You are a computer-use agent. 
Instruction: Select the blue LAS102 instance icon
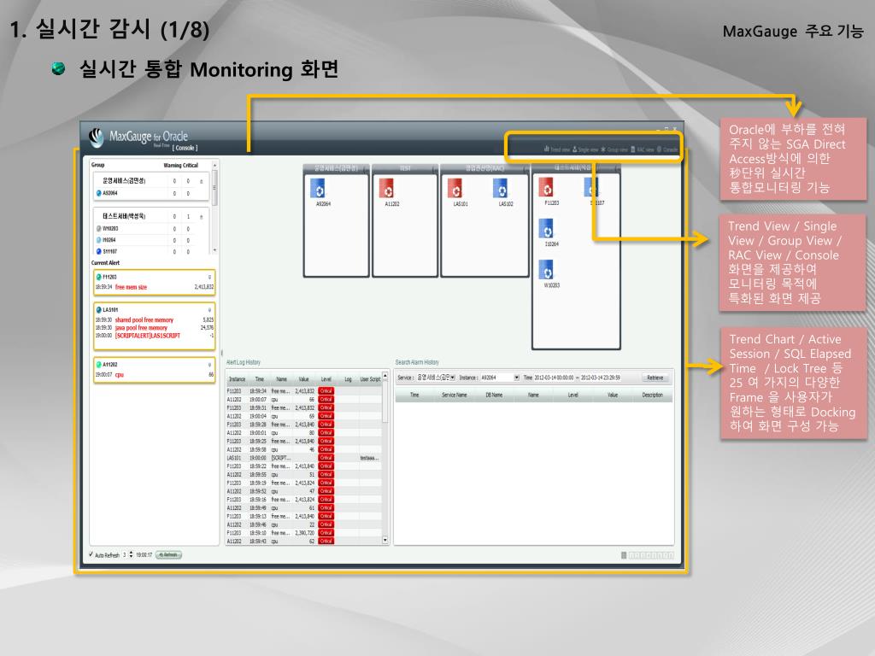(501, 189)
